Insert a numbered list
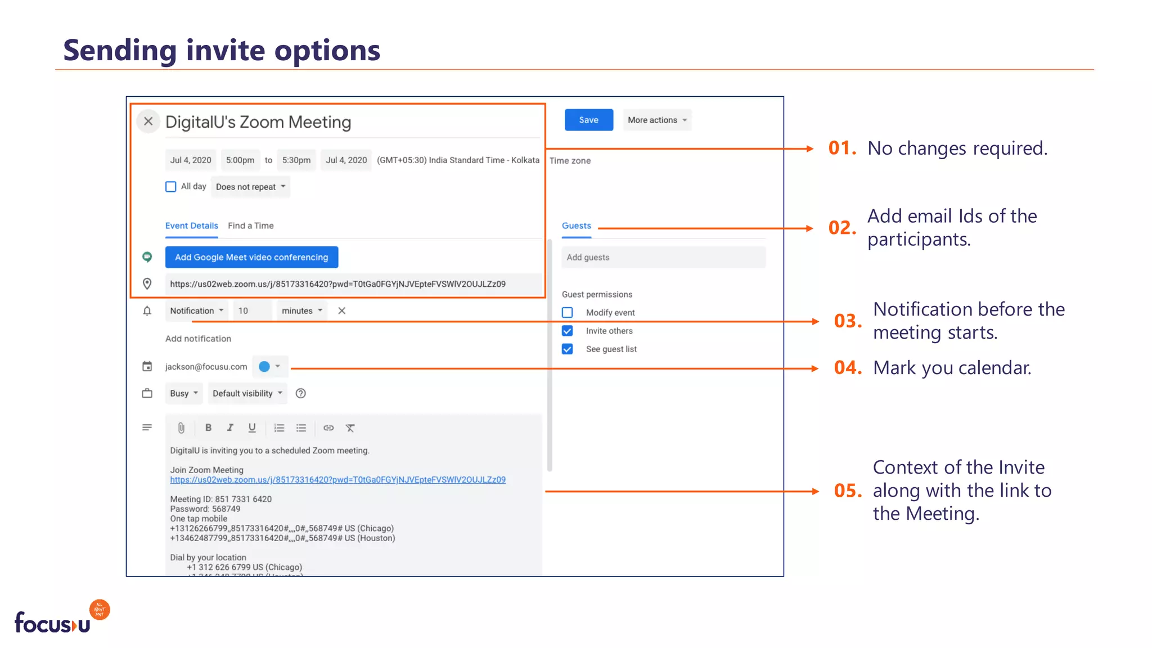The height and width of the screenshot is (648, 1152). click(x=279, y=428)
